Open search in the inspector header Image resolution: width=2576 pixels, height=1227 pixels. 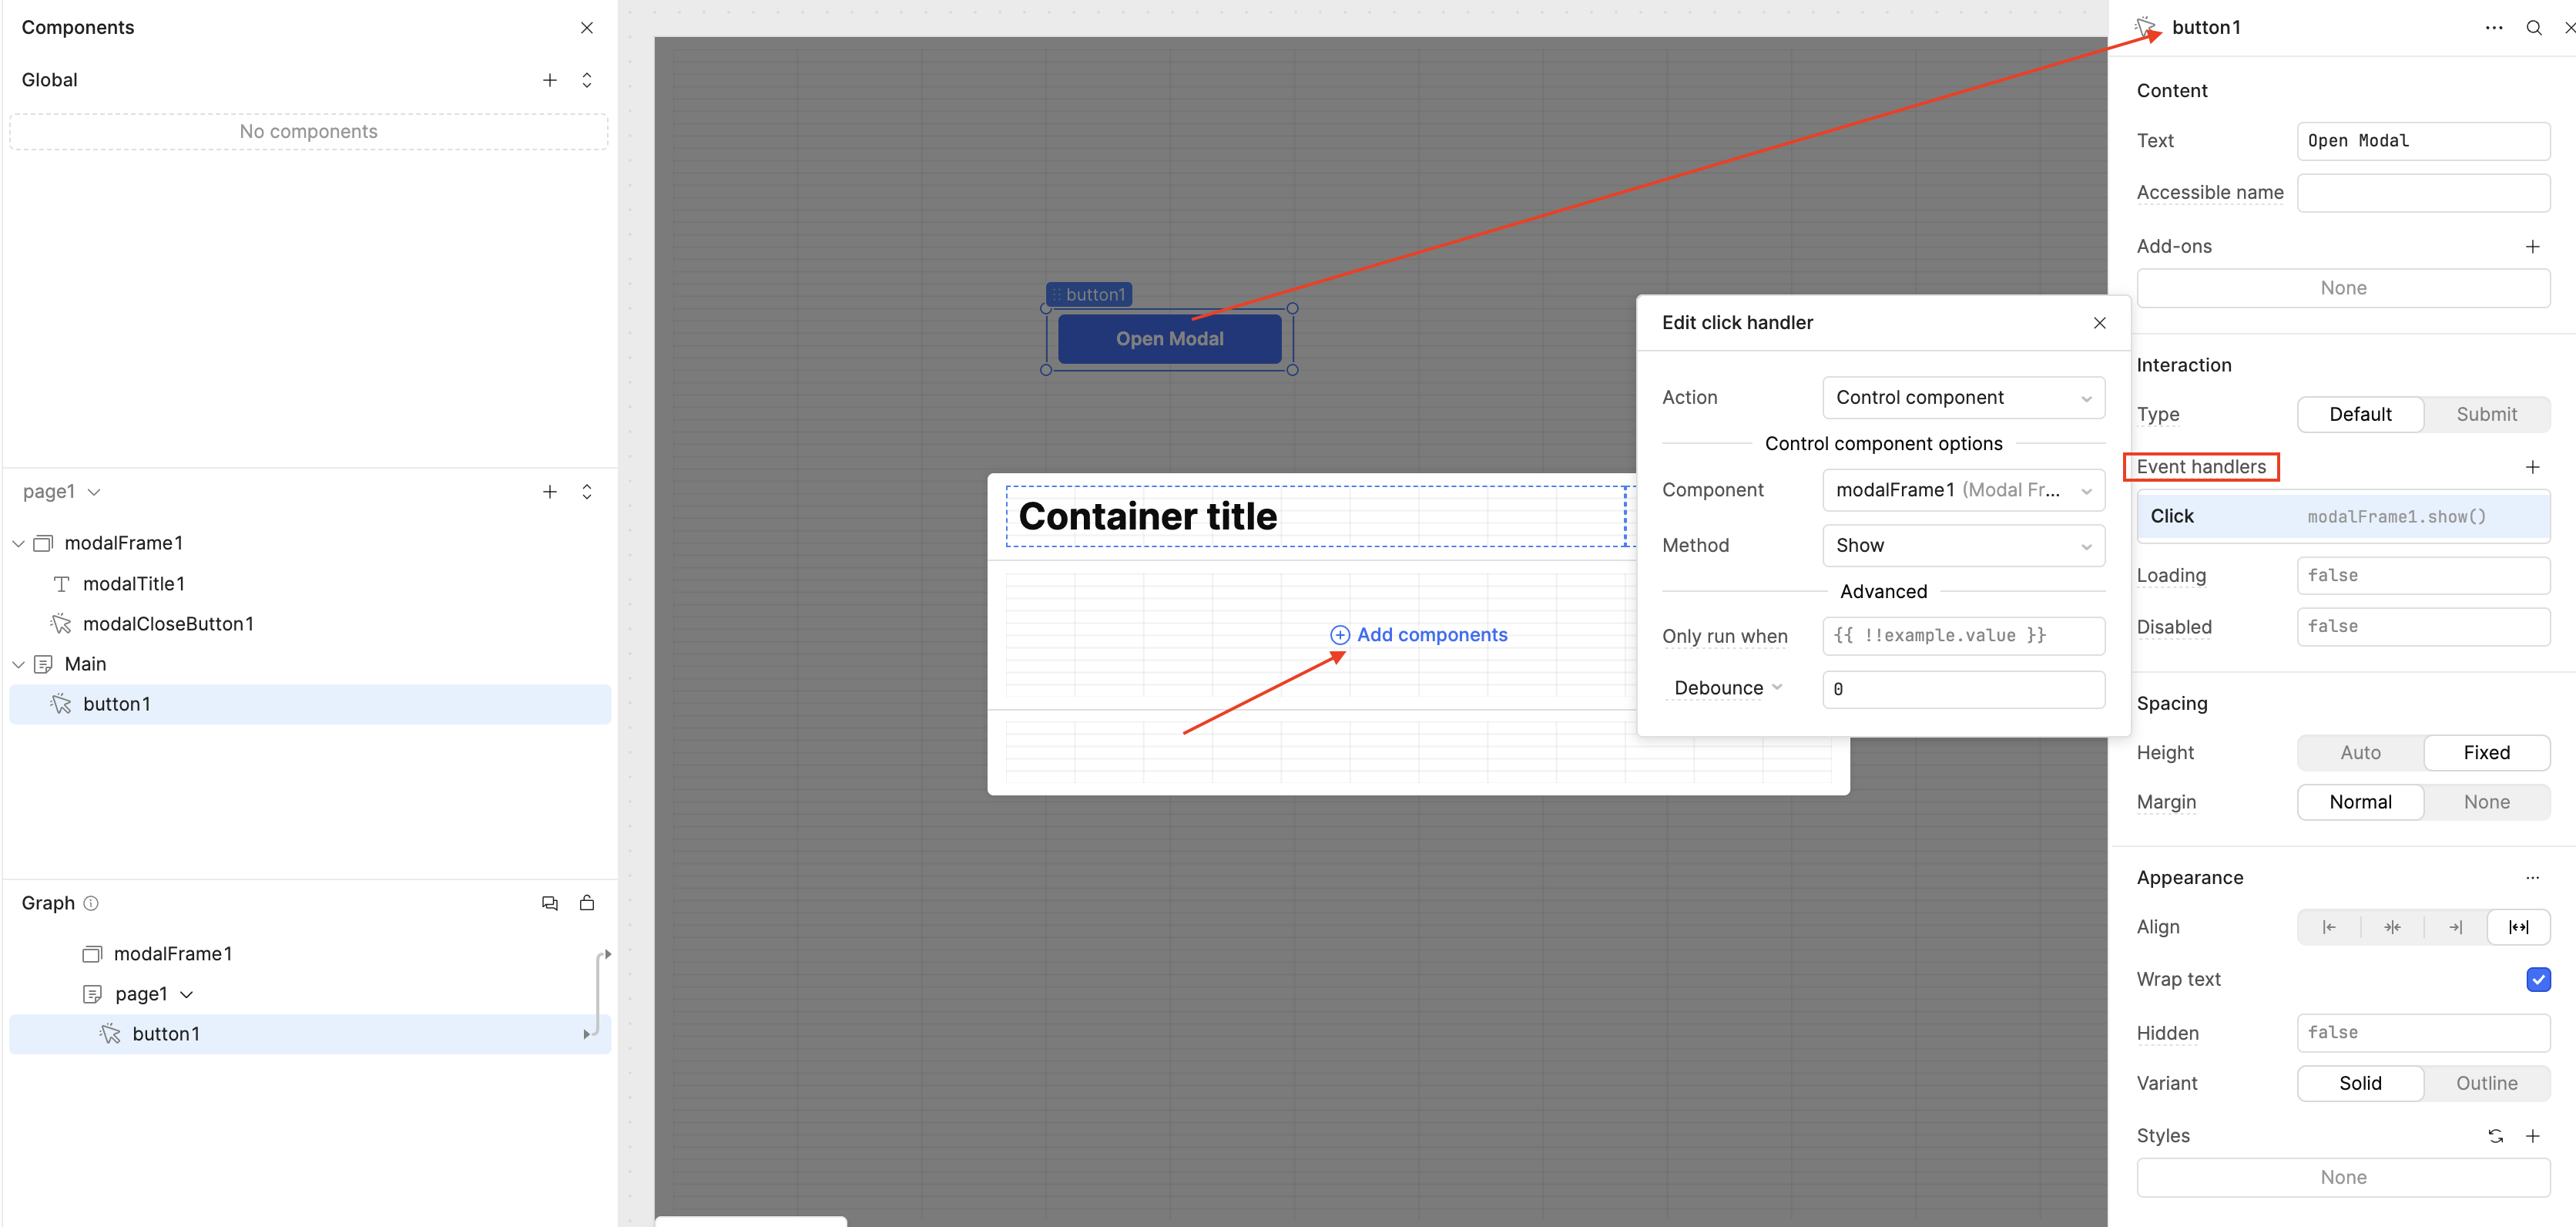(x=2533, y=28)
